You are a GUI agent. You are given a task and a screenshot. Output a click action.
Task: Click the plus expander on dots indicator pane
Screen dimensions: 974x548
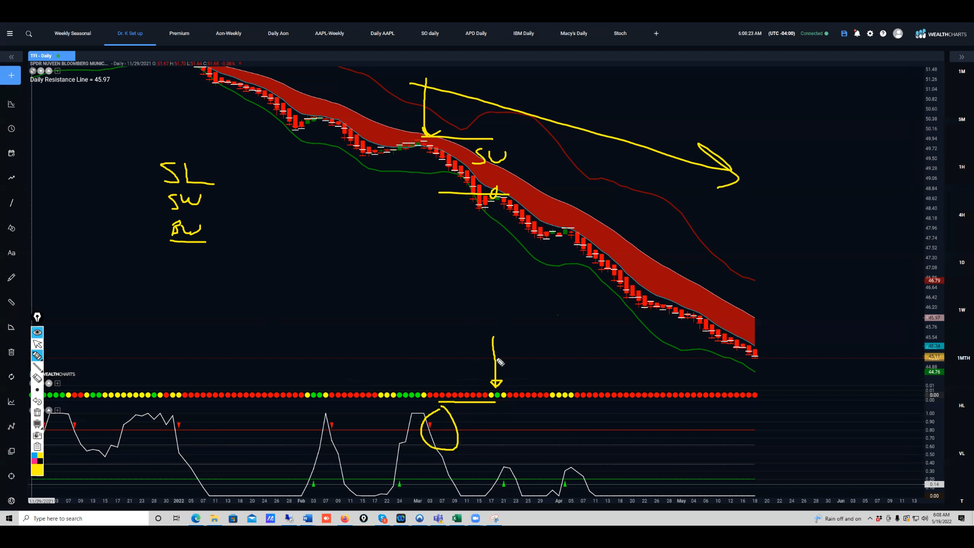[x=57, y=383]
